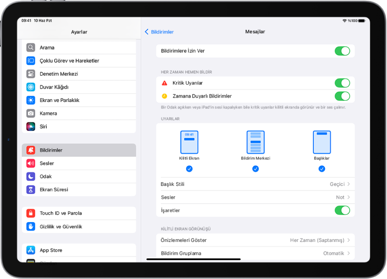The width and height of the screenshot is (387, 279).
Task: Tap the Geçici value text
Action: pos(337,184)
